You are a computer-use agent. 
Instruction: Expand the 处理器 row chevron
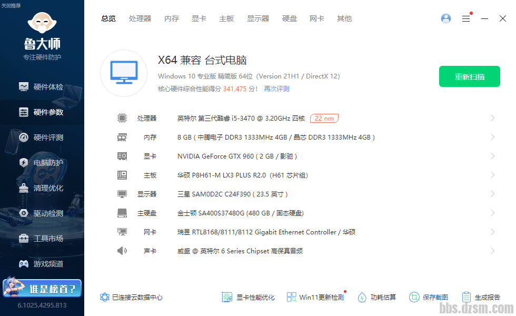[492, 118]
